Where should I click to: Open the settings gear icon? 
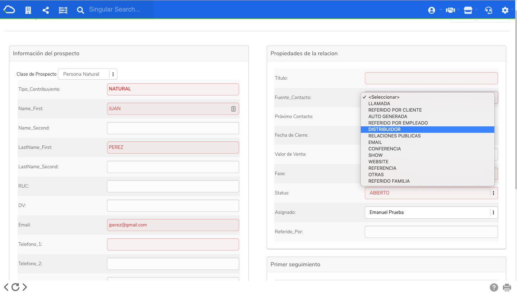(x=505, y=10)
